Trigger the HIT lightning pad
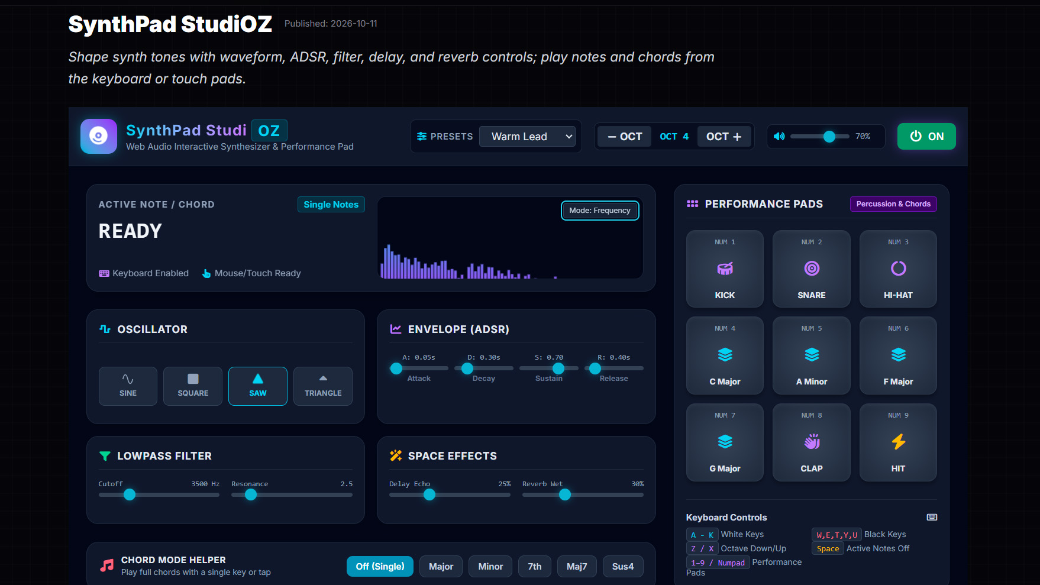This screenshot has height=585, width=1040. tap(898, 442)
